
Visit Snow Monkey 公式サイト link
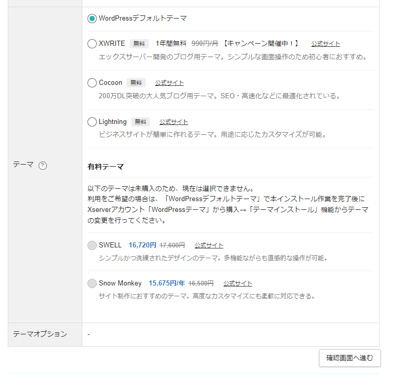tap(238, 283)
